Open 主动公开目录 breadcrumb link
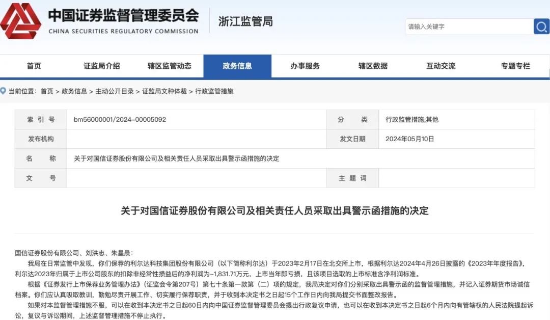Viewport: 550px width, 320px height. tap(115, 91)
